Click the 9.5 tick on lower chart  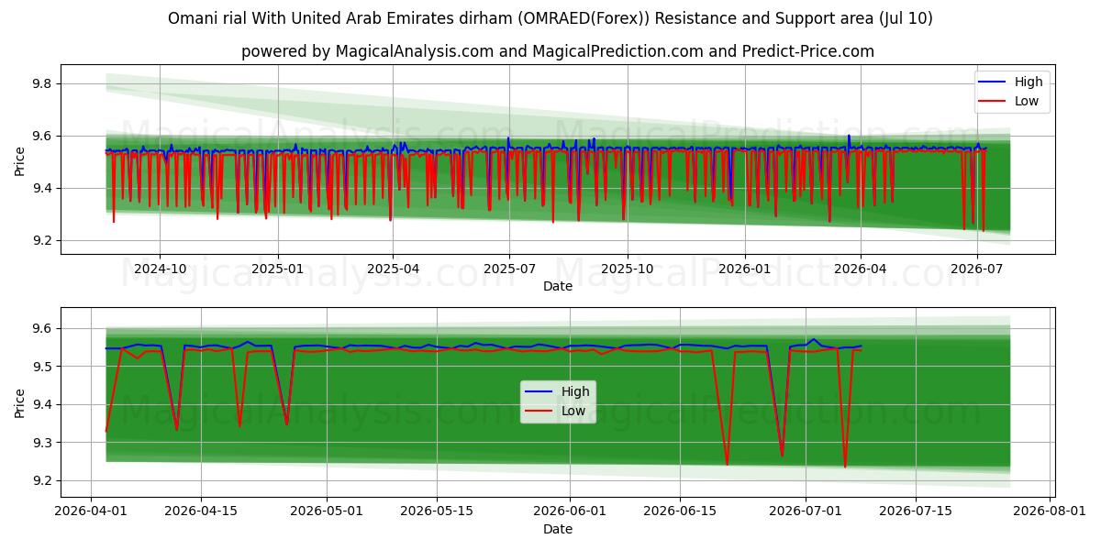point(44,367)
